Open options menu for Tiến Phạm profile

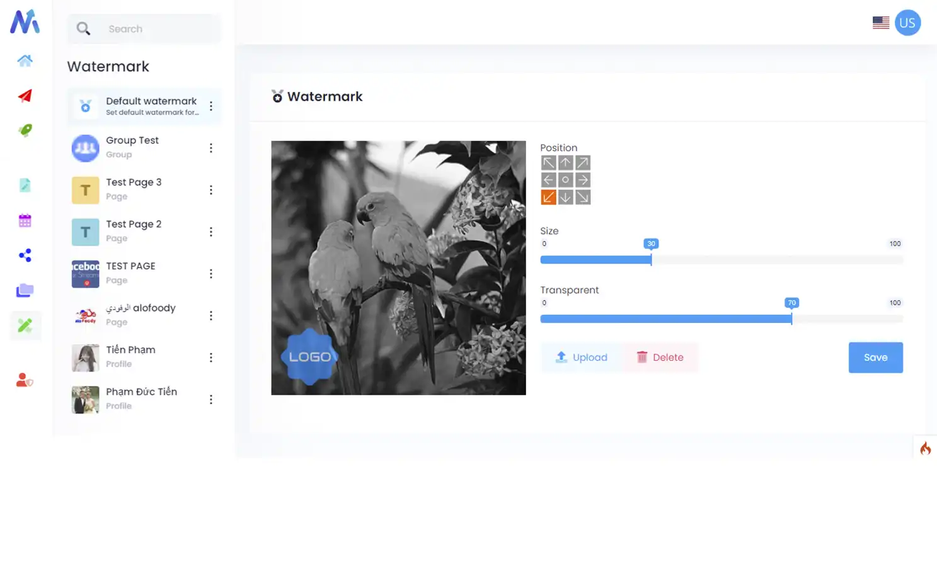[211, 357]
